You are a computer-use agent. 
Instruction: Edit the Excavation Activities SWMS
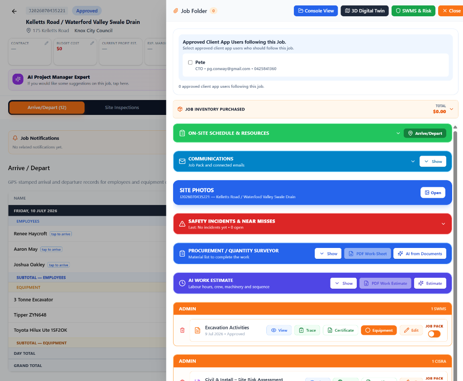[x=411, y=330]
